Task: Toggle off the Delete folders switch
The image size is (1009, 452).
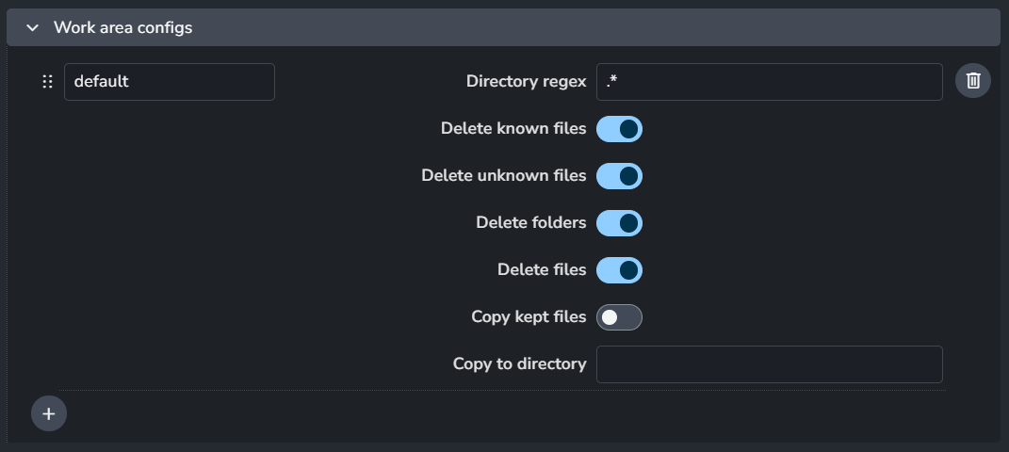Action: (619, 223)
